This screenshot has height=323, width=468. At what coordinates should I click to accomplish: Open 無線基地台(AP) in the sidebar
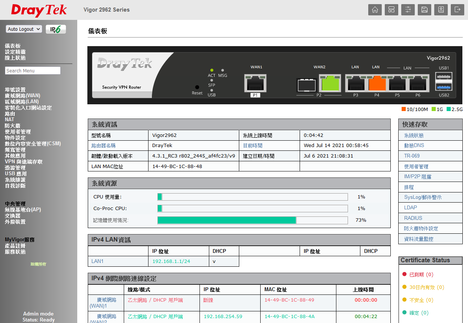(x=23, y=210)
